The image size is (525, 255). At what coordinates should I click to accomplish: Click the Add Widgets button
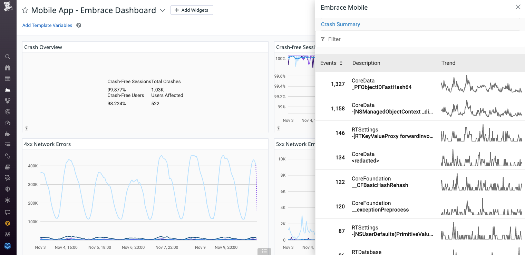point(192,10)
